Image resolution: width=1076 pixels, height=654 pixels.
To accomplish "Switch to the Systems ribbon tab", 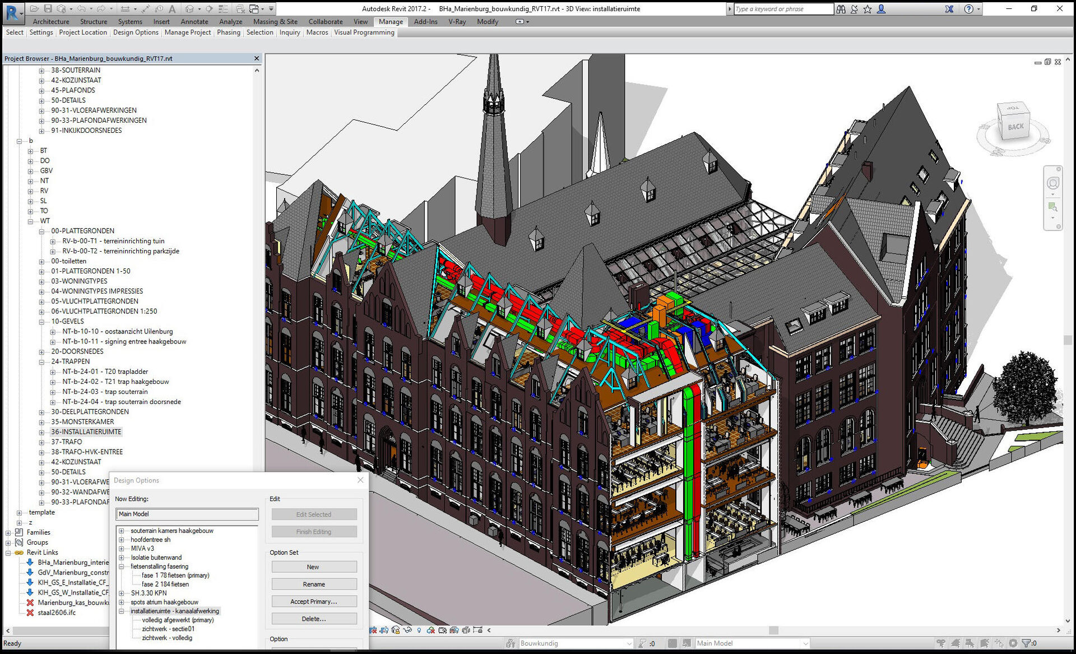I will [x=130, y=22].
